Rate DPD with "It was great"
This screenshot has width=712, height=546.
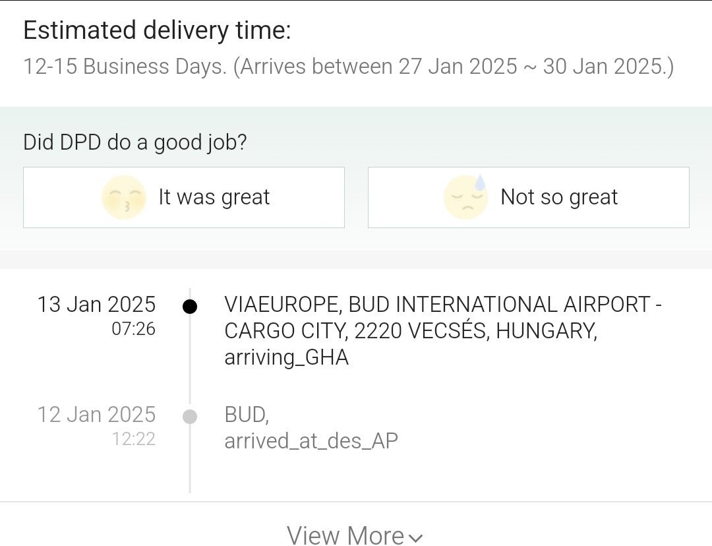click(214, 197)
